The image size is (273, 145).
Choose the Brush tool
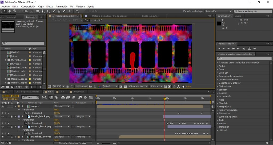pos(54,11)
